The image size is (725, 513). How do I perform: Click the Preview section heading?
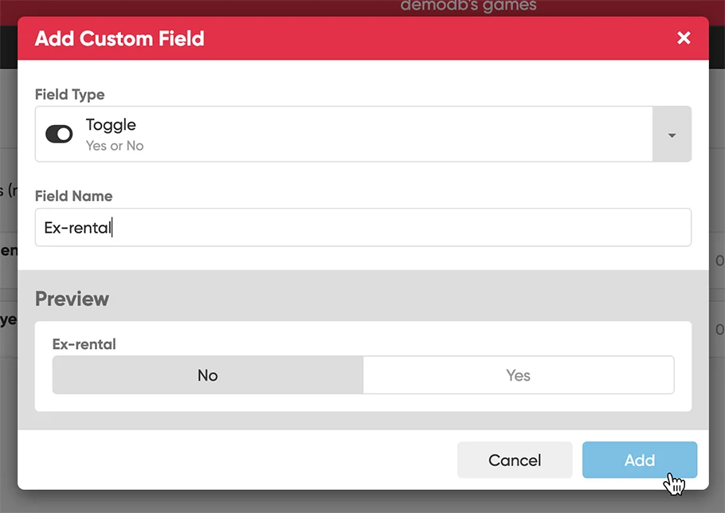point(72,299)
